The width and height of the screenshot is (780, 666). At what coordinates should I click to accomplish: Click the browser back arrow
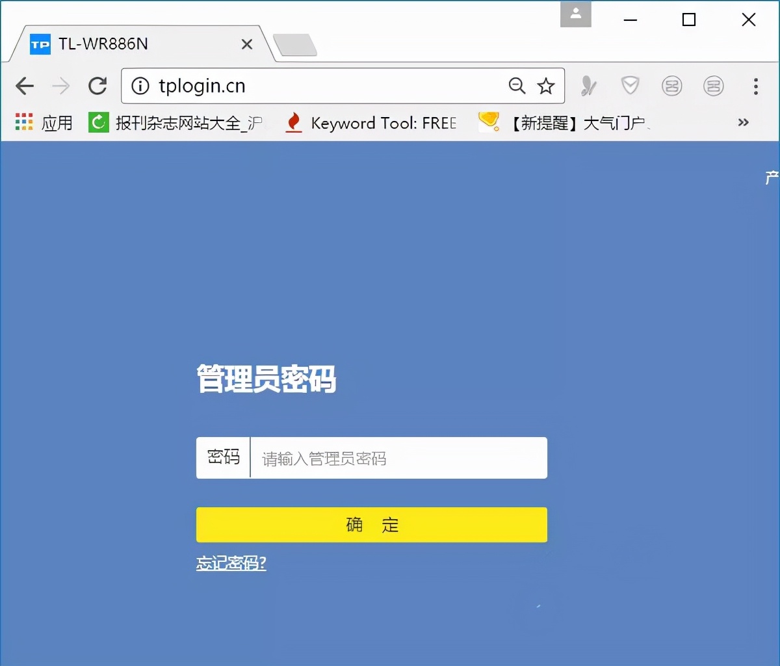25,86
